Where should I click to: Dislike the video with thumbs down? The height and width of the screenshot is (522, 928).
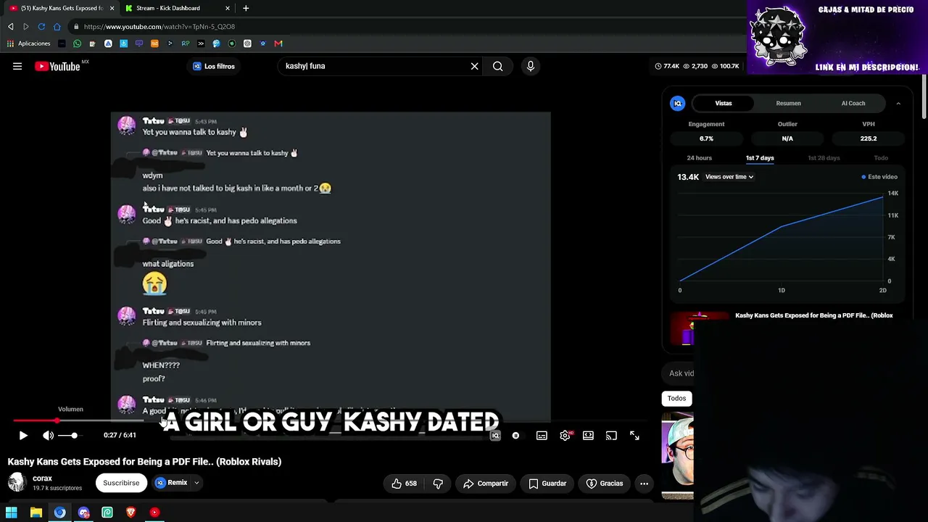438,484
